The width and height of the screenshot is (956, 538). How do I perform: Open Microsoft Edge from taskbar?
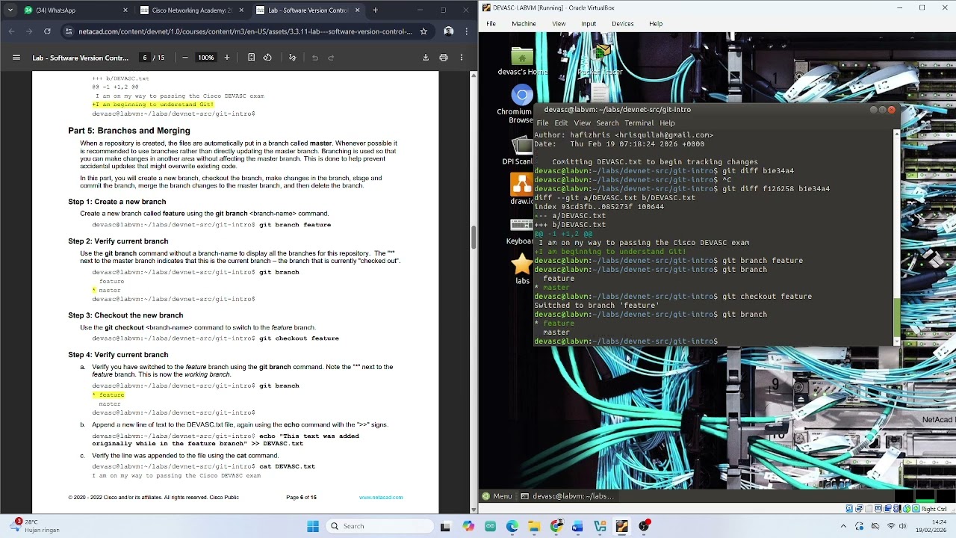tap(512, 526)
